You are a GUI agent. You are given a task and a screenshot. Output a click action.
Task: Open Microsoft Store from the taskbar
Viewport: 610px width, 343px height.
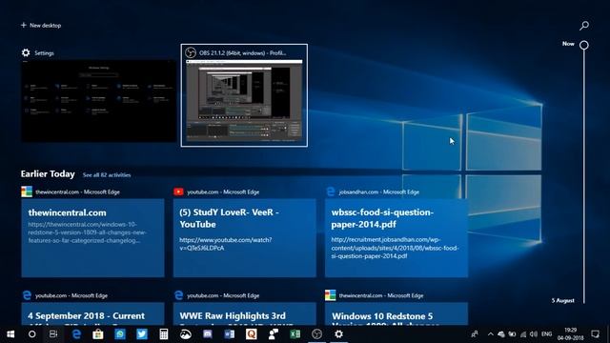[x=98, y=334]
